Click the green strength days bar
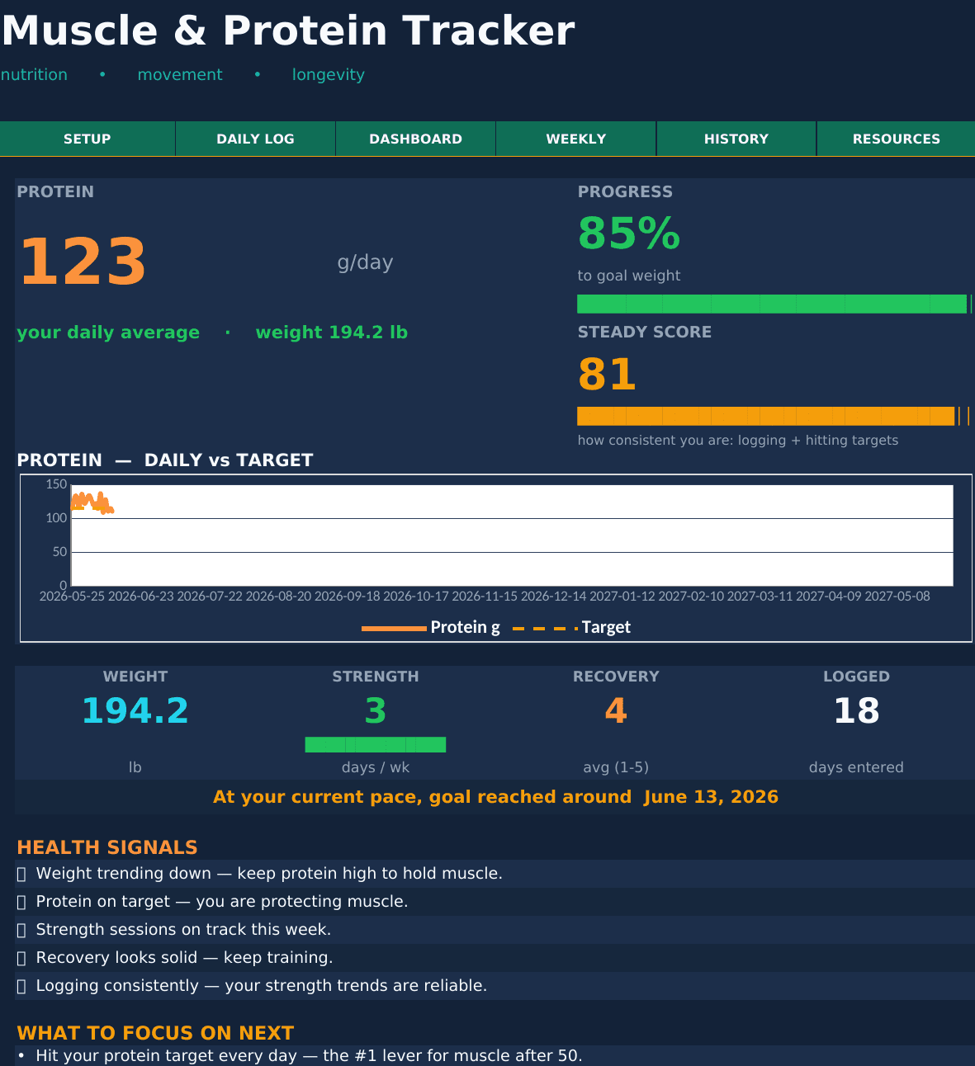 (x=376, y=745)
